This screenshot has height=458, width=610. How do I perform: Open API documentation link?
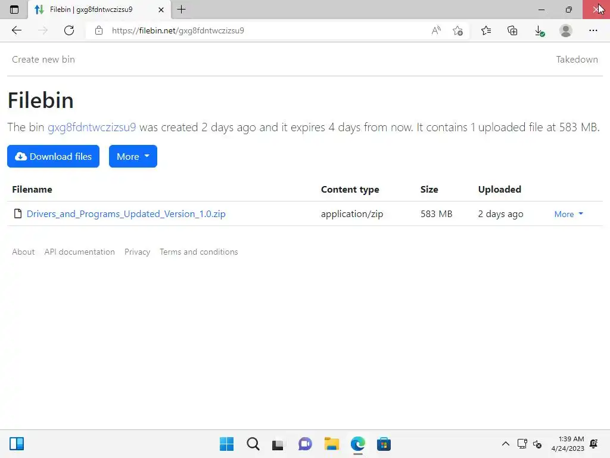coord(79,252)
